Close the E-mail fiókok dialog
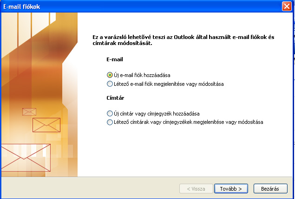295x199 pixels. click(287, 6)
